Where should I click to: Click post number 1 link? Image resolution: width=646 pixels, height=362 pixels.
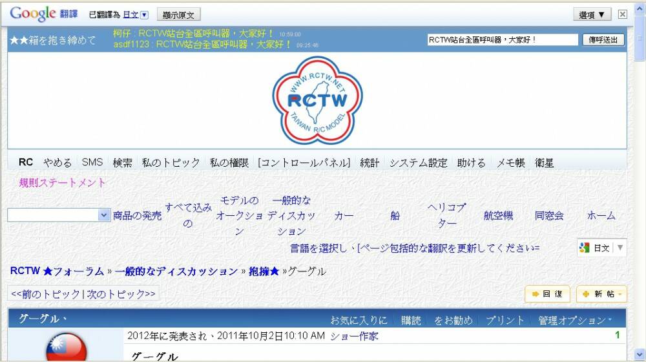tap(617, 335)
